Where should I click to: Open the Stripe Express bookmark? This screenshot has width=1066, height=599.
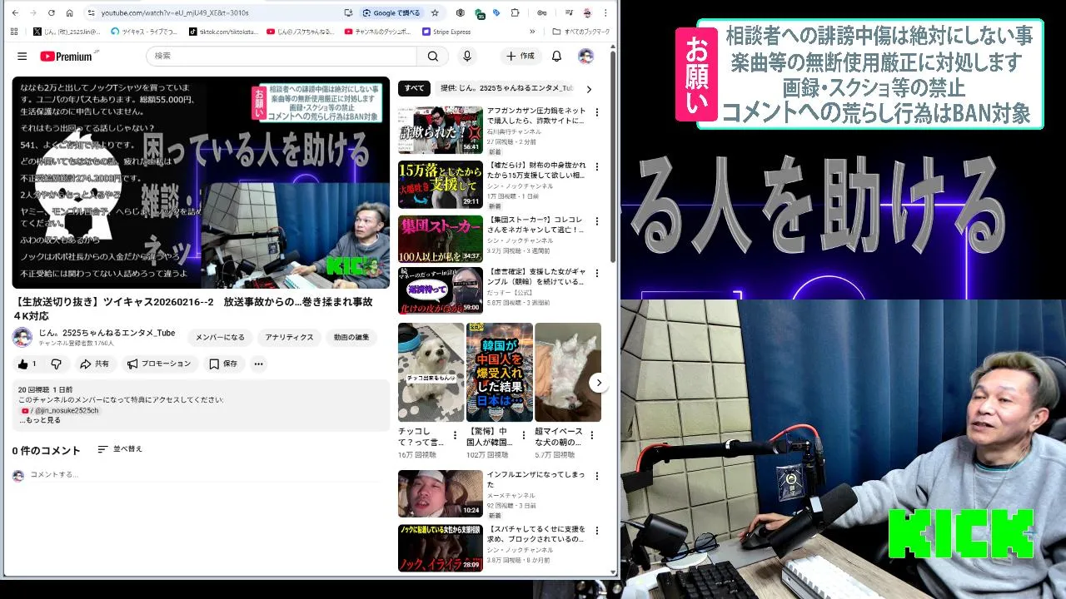point(446,32)
